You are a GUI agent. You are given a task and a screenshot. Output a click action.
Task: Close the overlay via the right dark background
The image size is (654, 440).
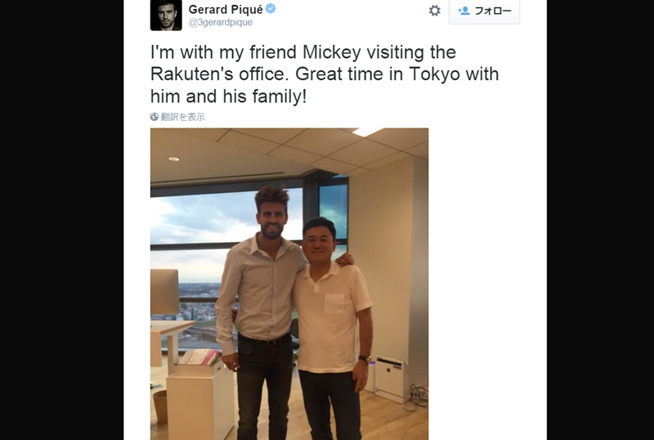click(x=600, y=220)
